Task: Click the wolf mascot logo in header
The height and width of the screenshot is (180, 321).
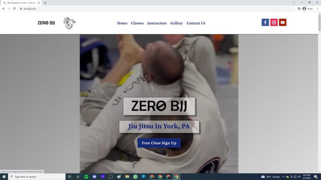Action: pos(69,23)
